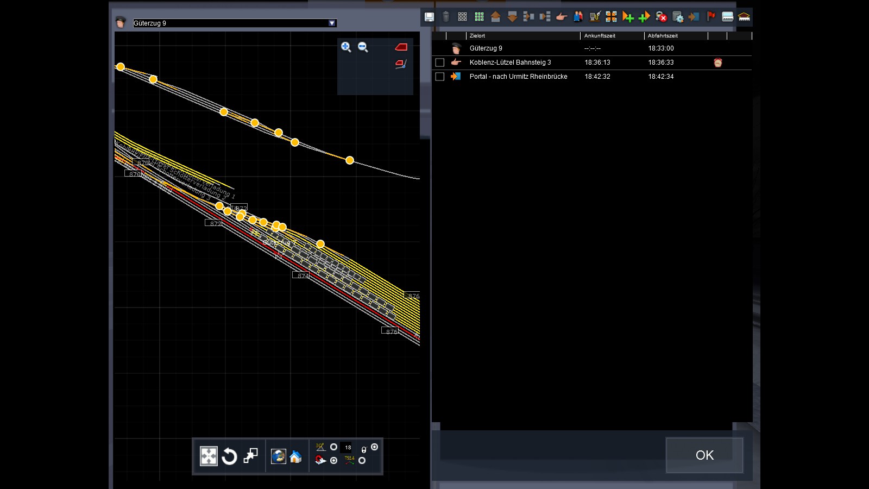This screenshot has width=869, height=489.
Task: Select the rotate tool in bottom toolbar
Action: tap(229, 456)
